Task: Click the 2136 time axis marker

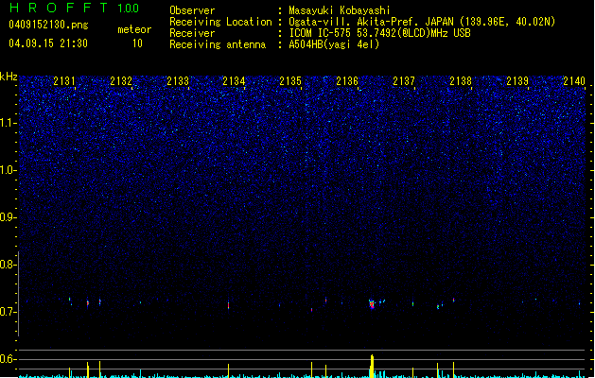Action: 347,81
